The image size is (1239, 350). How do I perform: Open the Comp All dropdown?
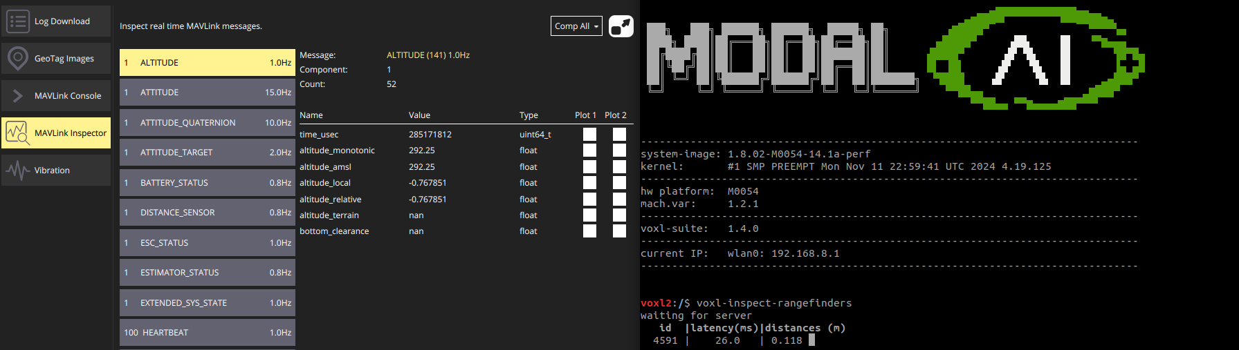pos(576,26)
